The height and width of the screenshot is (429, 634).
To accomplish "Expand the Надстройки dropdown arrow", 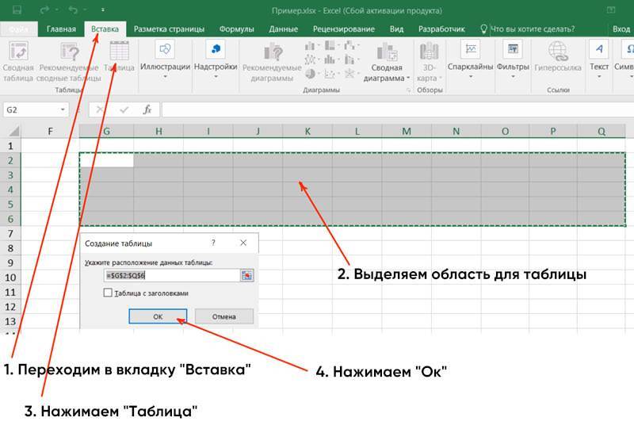I will click(216, 76).
